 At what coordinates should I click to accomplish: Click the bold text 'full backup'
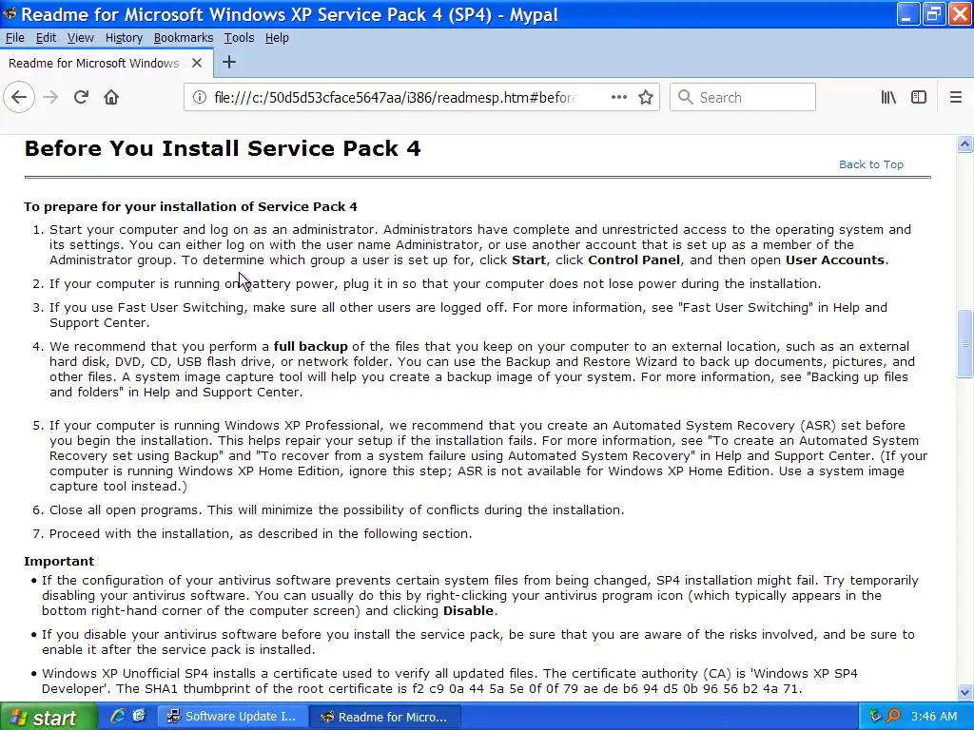311,346
